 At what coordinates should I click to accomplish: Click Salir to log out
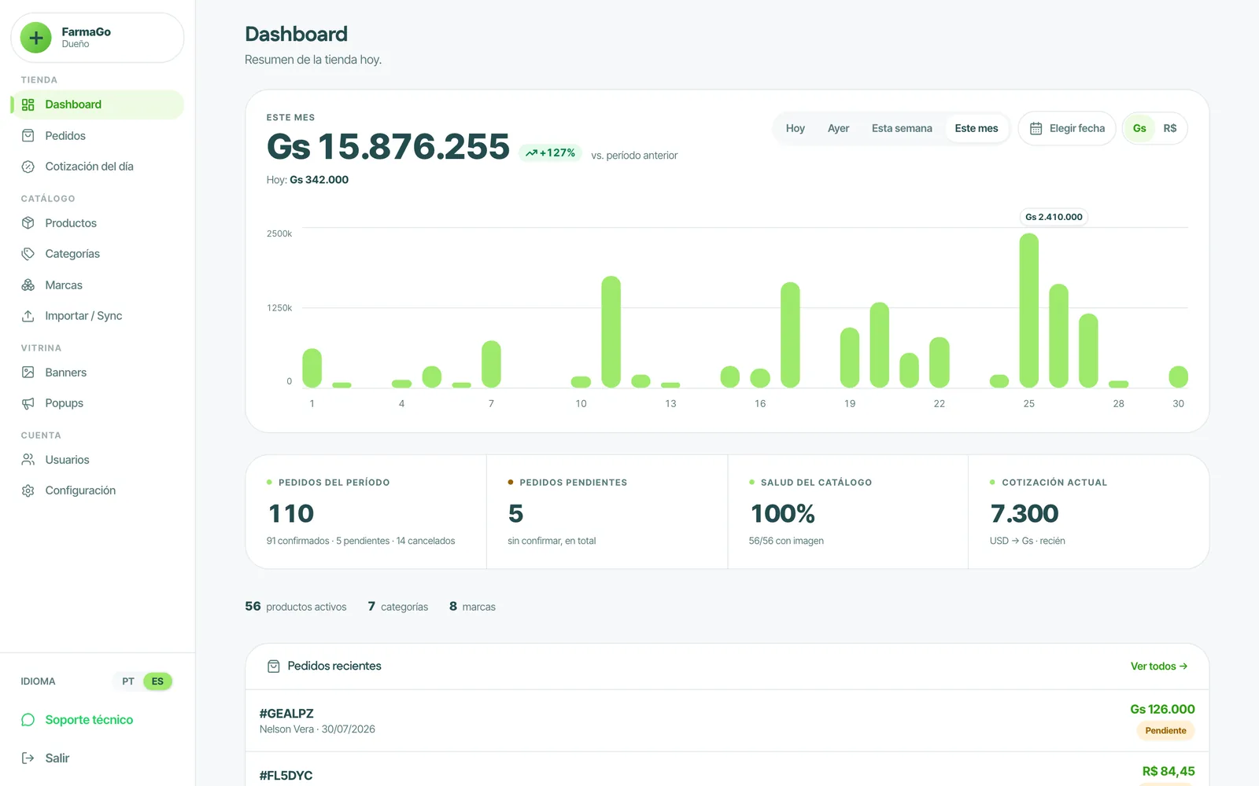click(46, 758)
